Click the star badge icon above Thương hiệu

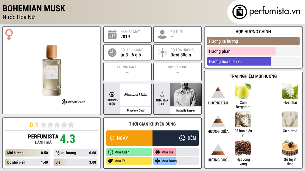click(112, 94)
